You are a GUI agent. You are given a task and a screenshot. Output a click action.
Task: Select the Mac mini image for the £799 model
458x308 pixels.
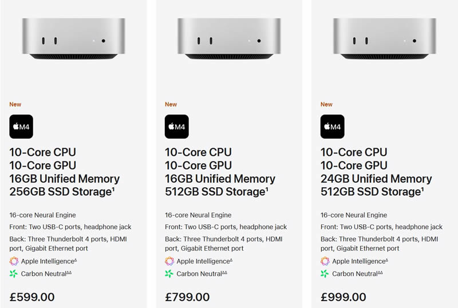click(228, 39)
